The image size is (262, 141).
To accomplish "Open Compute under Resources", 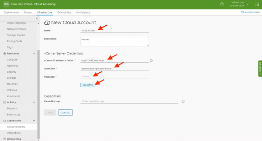I will (12, 60).
